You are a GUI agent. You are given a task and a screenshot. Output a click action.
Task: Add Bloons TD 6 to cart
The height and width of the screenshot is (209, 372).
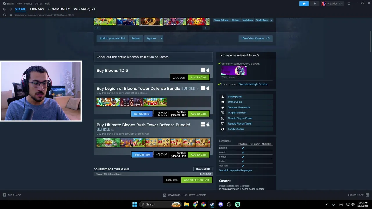click(198, 78)
